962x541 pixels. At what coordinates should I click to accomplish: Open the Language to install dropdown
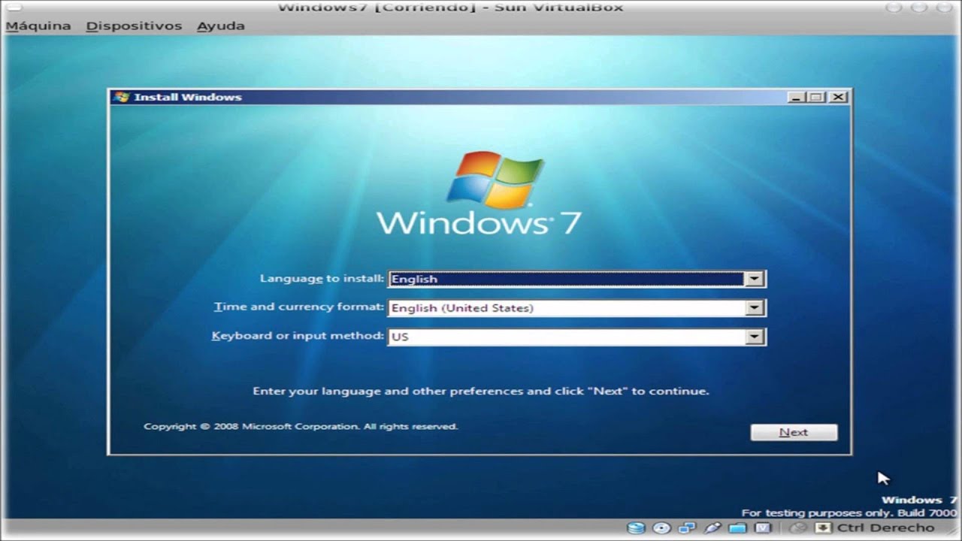point(754,279)
